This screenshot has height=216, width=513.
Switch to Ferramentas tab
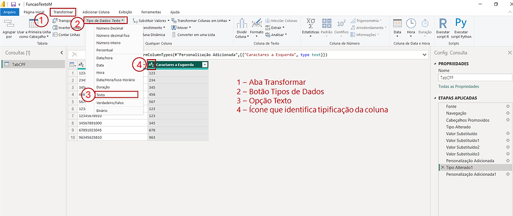[151, 12]
